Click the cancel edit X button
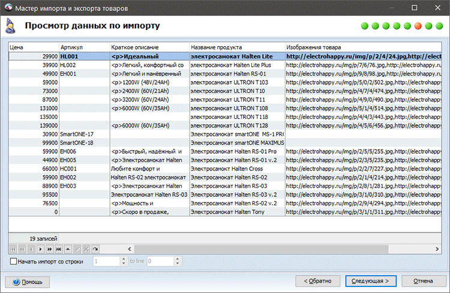This screenshot has height=293, width=450. click(86, 249)
